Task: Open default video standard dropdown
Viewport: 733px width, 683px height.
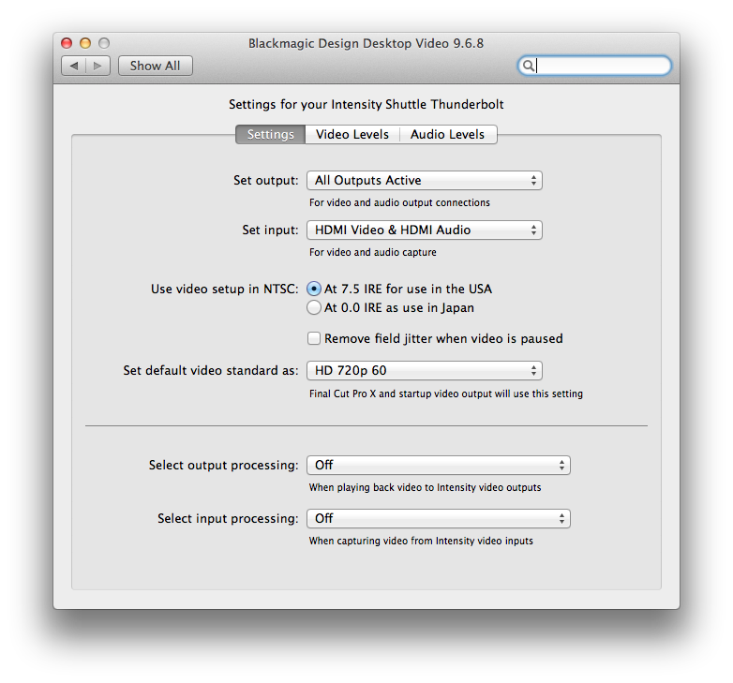Action: [425, 370]
